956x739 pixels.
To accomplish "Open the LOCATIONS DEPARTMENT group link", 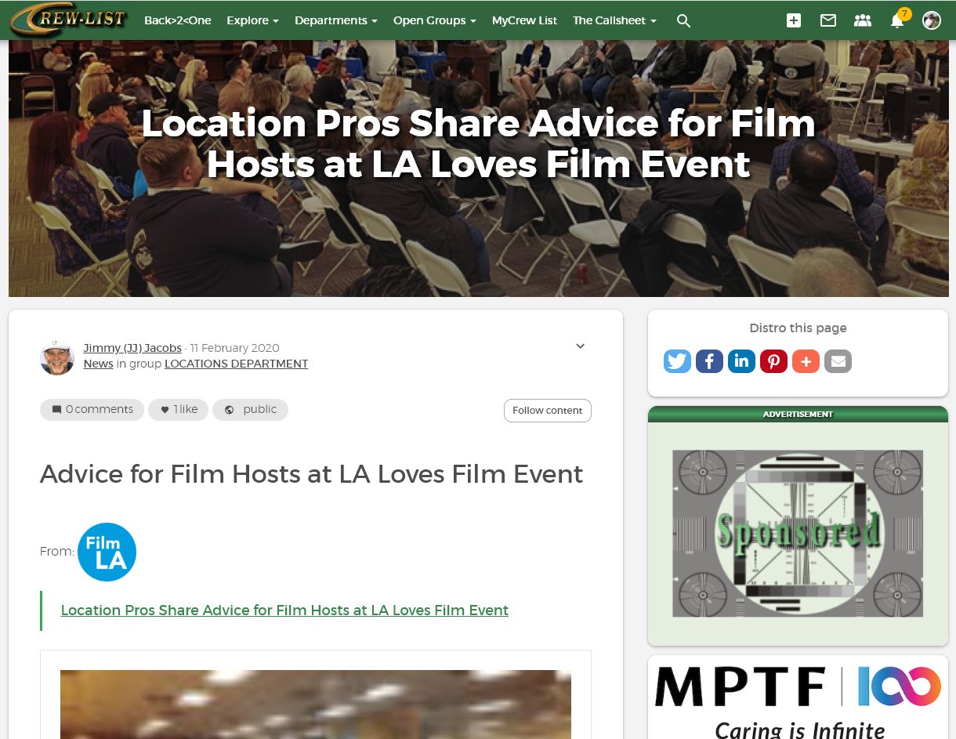I will (236, 364).
